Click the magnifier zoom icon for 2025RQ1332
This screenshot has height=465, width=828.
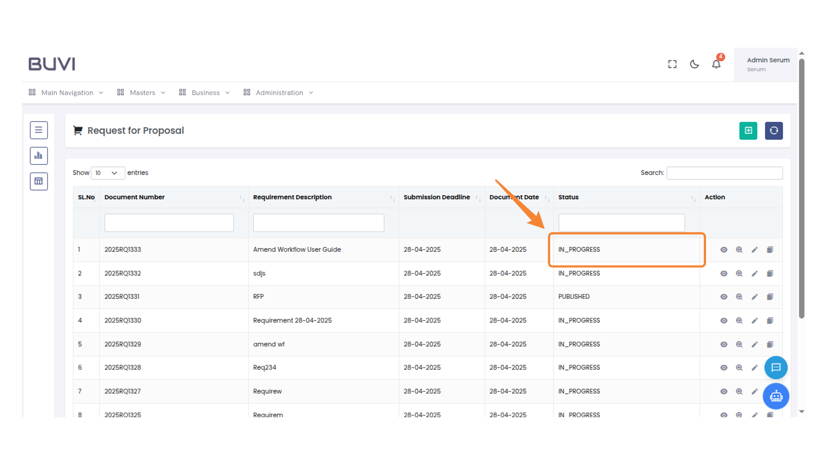pos(739,273)
